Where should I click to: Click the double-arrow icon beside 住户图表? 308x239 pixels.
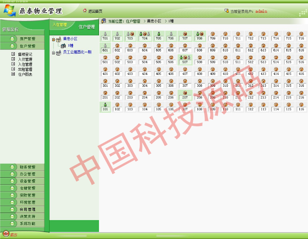tap(13, 74)
